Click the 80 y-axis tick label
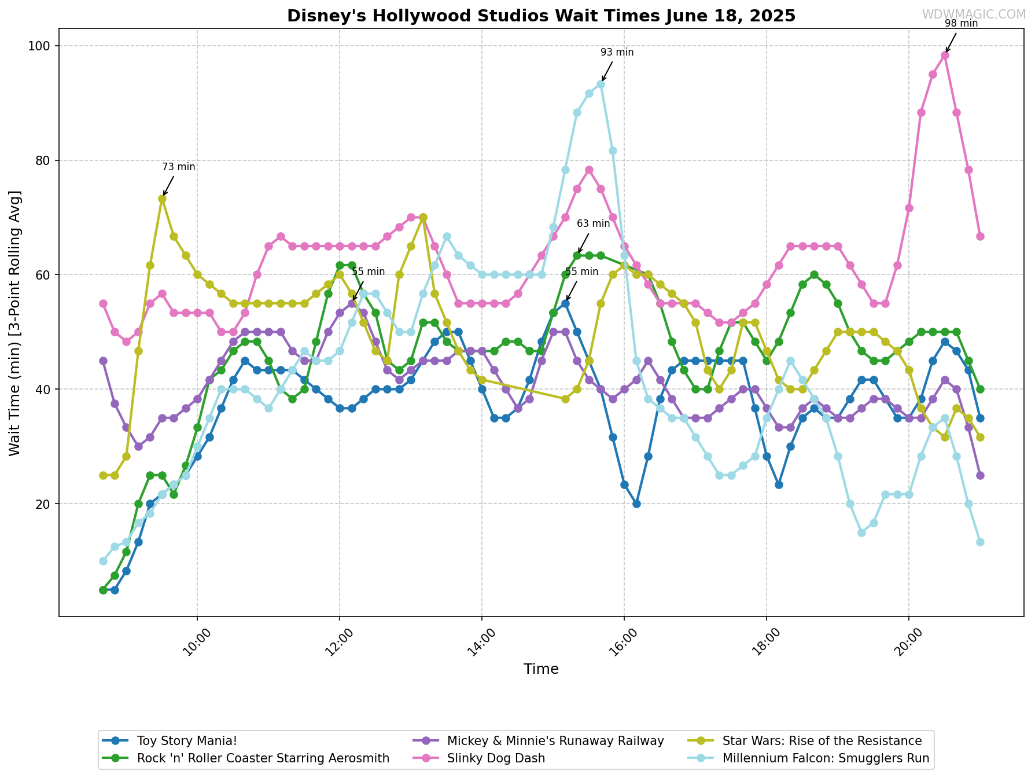This screenshot has width=1035, height=778. click(44, 160)
